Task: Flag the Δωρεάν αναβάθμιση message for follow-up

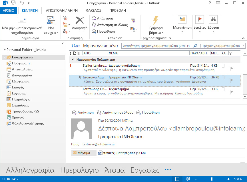Action: 231,69
